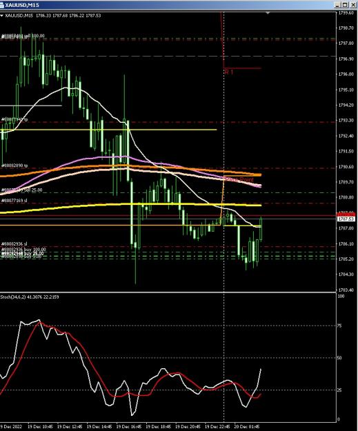This screenshot has height=431, width=358.
Task: Select the red R 1 pivot level label
Action: coord(229,72)
